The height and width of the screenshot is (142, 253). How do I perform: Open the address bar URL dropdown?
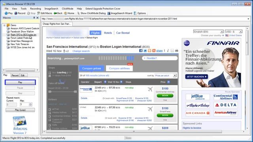pos(248,19)
